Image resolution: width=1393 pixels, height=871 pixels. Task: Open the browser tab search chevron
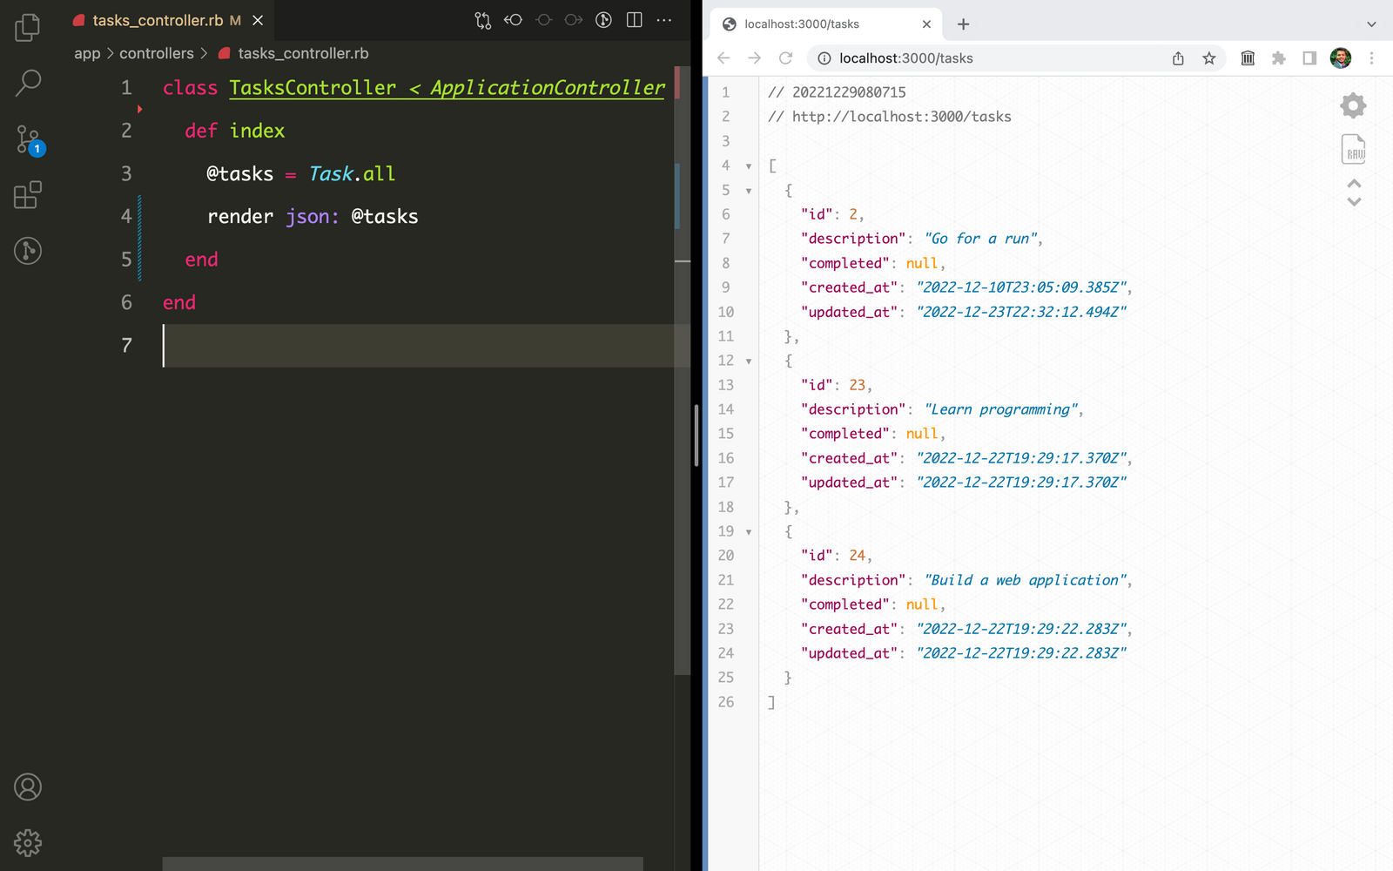pos(1371,24)
